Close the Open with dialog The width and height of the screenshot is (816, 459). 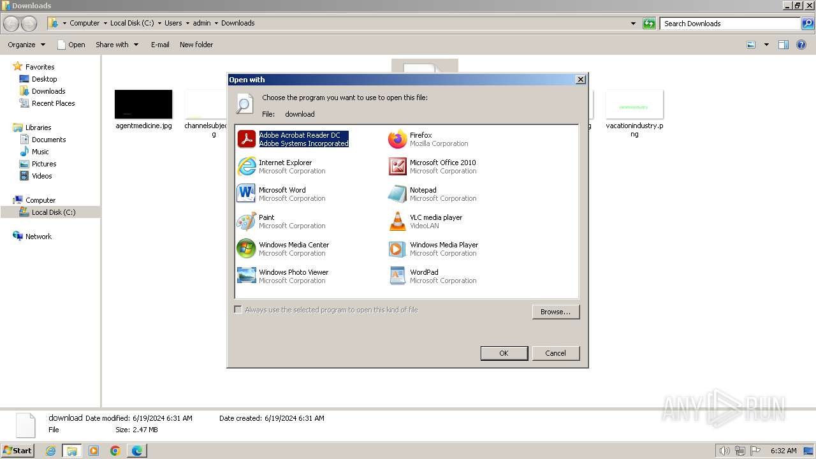[580, 80]
